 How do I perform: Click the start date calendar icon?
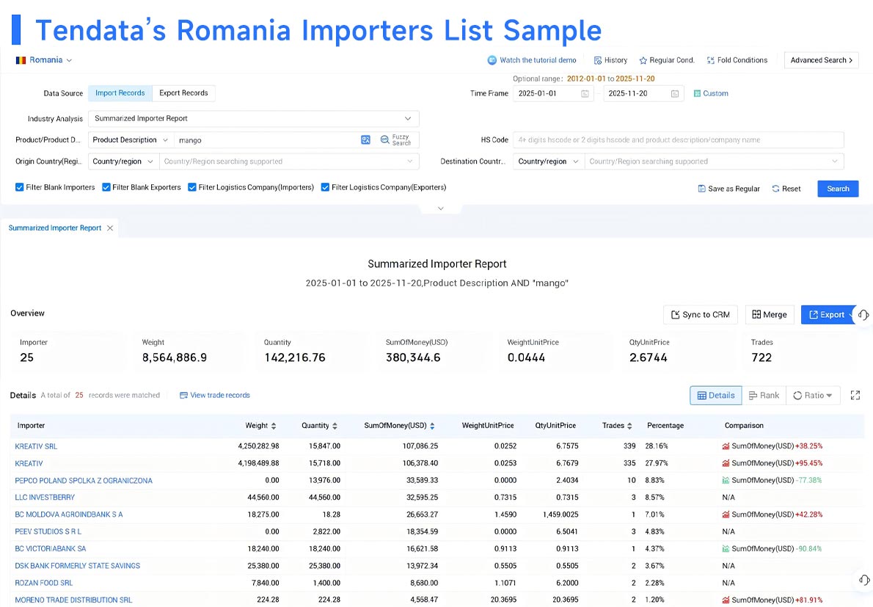[585, 93]
